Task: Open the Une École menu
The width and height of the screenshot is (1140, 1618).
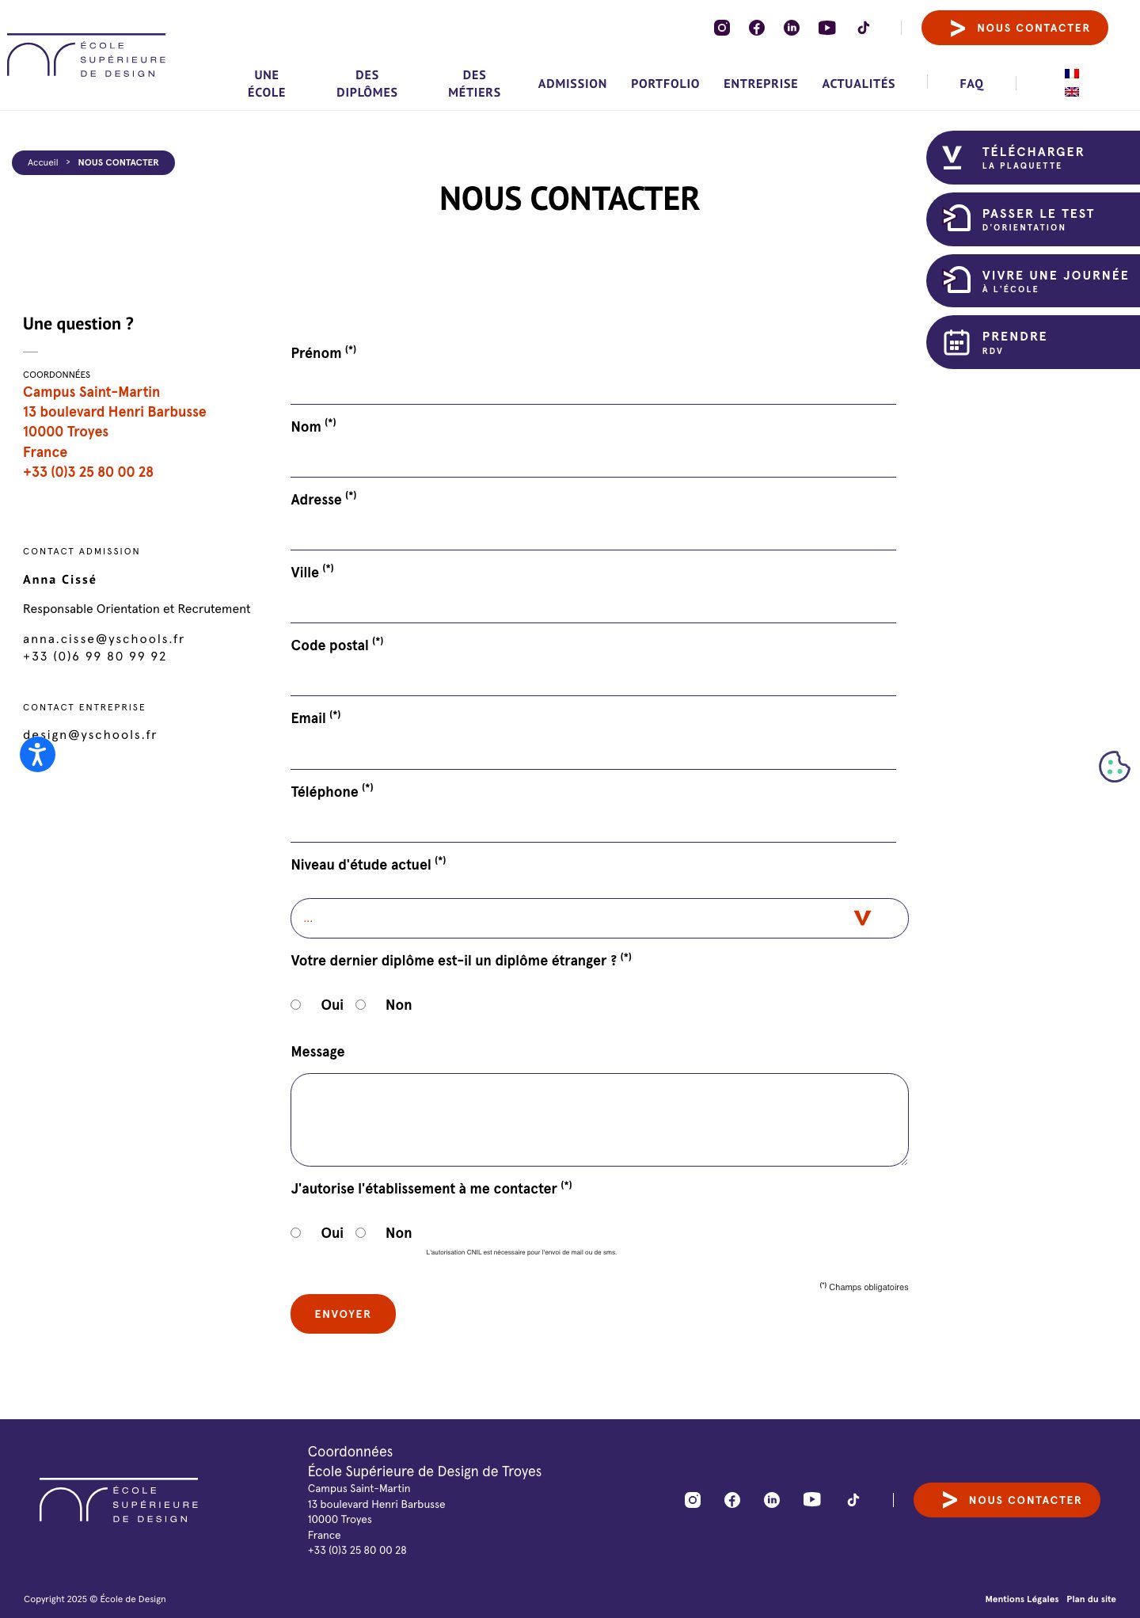Action: [266, 84]
